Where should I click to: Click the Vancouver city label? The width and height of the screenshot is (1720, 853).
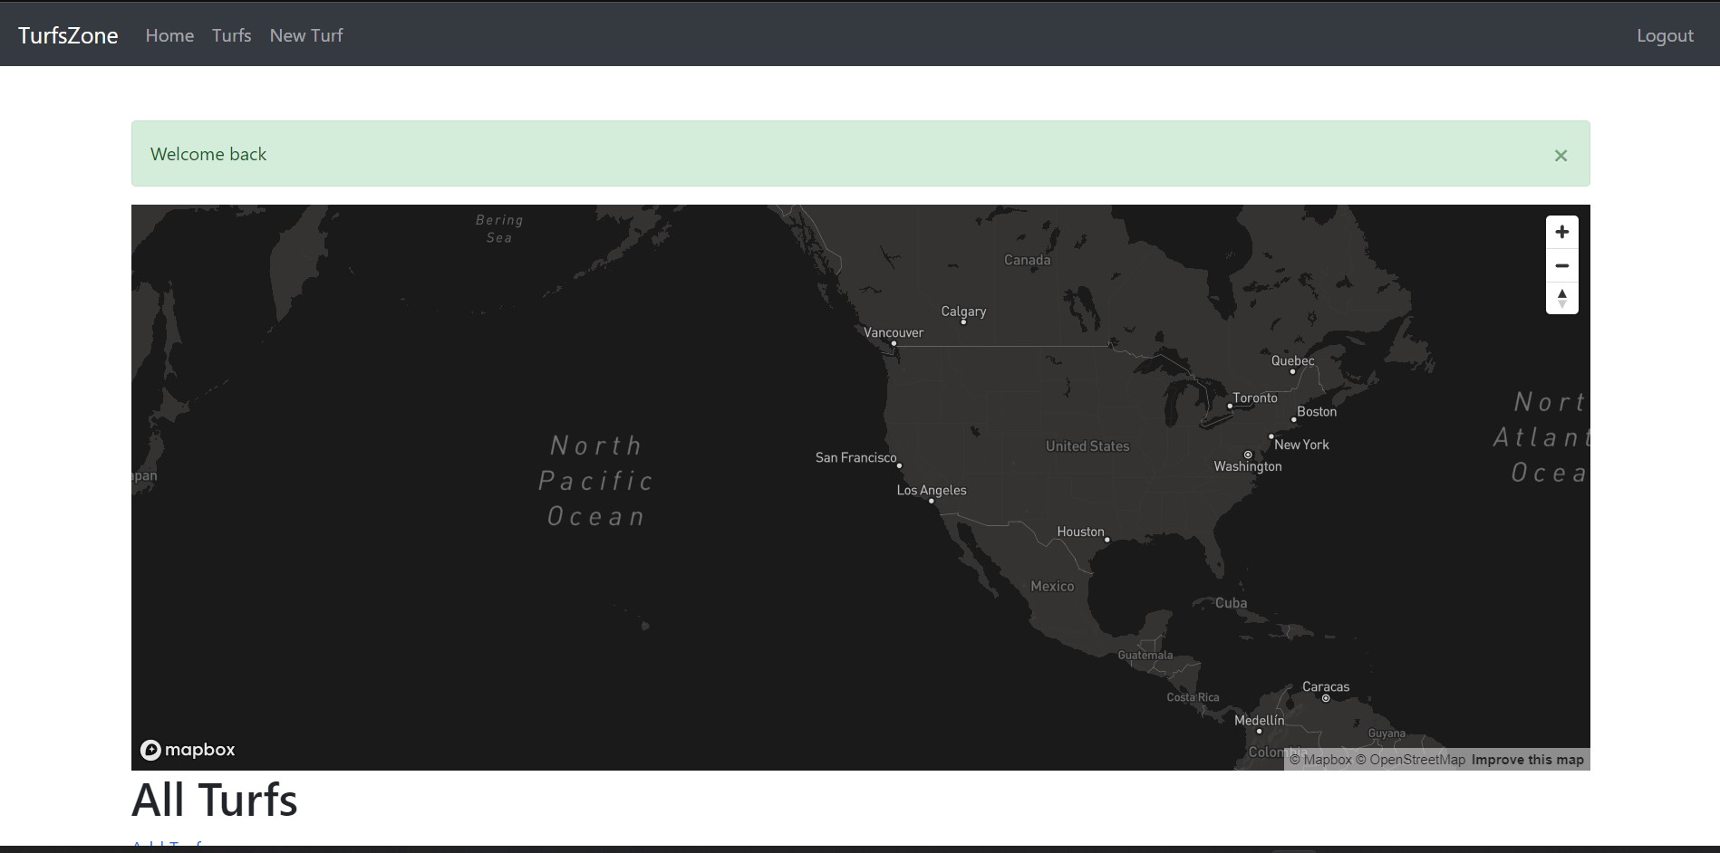(894, 332)
